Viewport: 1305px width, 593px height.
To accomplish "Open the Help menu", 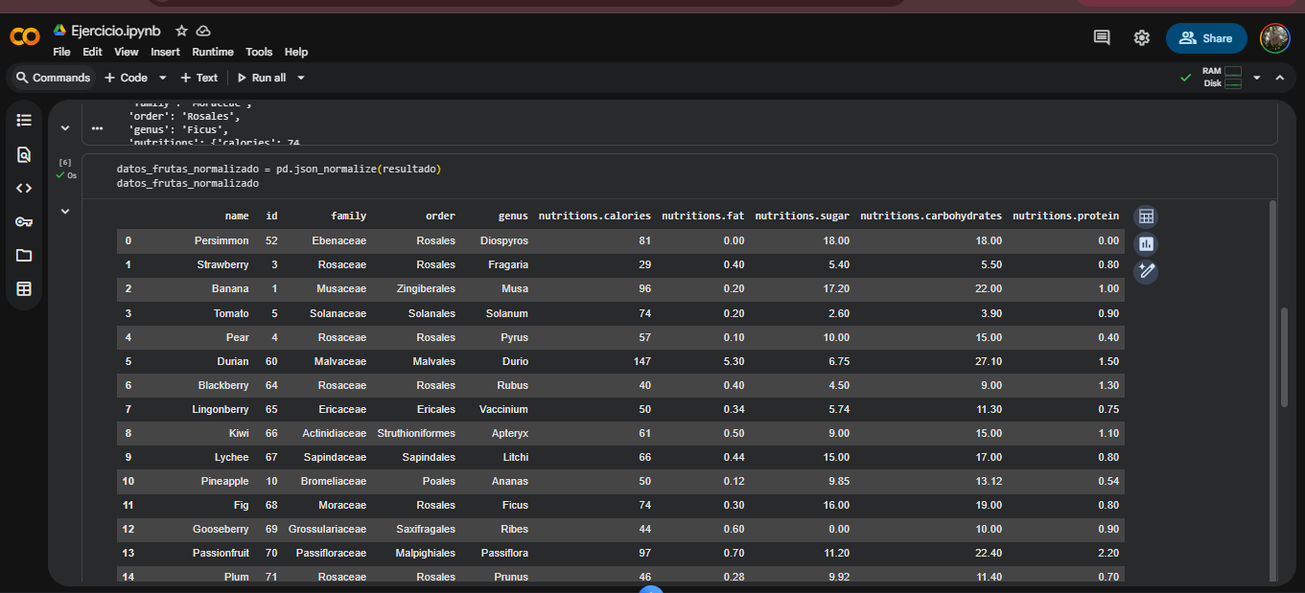I will [x=296, y=52].
